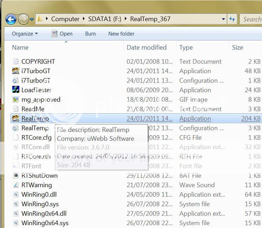The width and height of the screenshot is (262, 228).
Task: Go back using the Back arrow button
Action: click(11, 19)
